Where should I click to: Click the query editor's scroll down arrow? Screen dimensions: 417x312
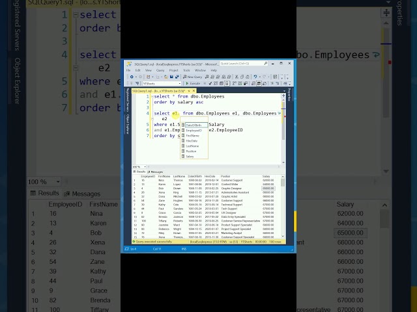pyautogui.click(x=283, y=162)
